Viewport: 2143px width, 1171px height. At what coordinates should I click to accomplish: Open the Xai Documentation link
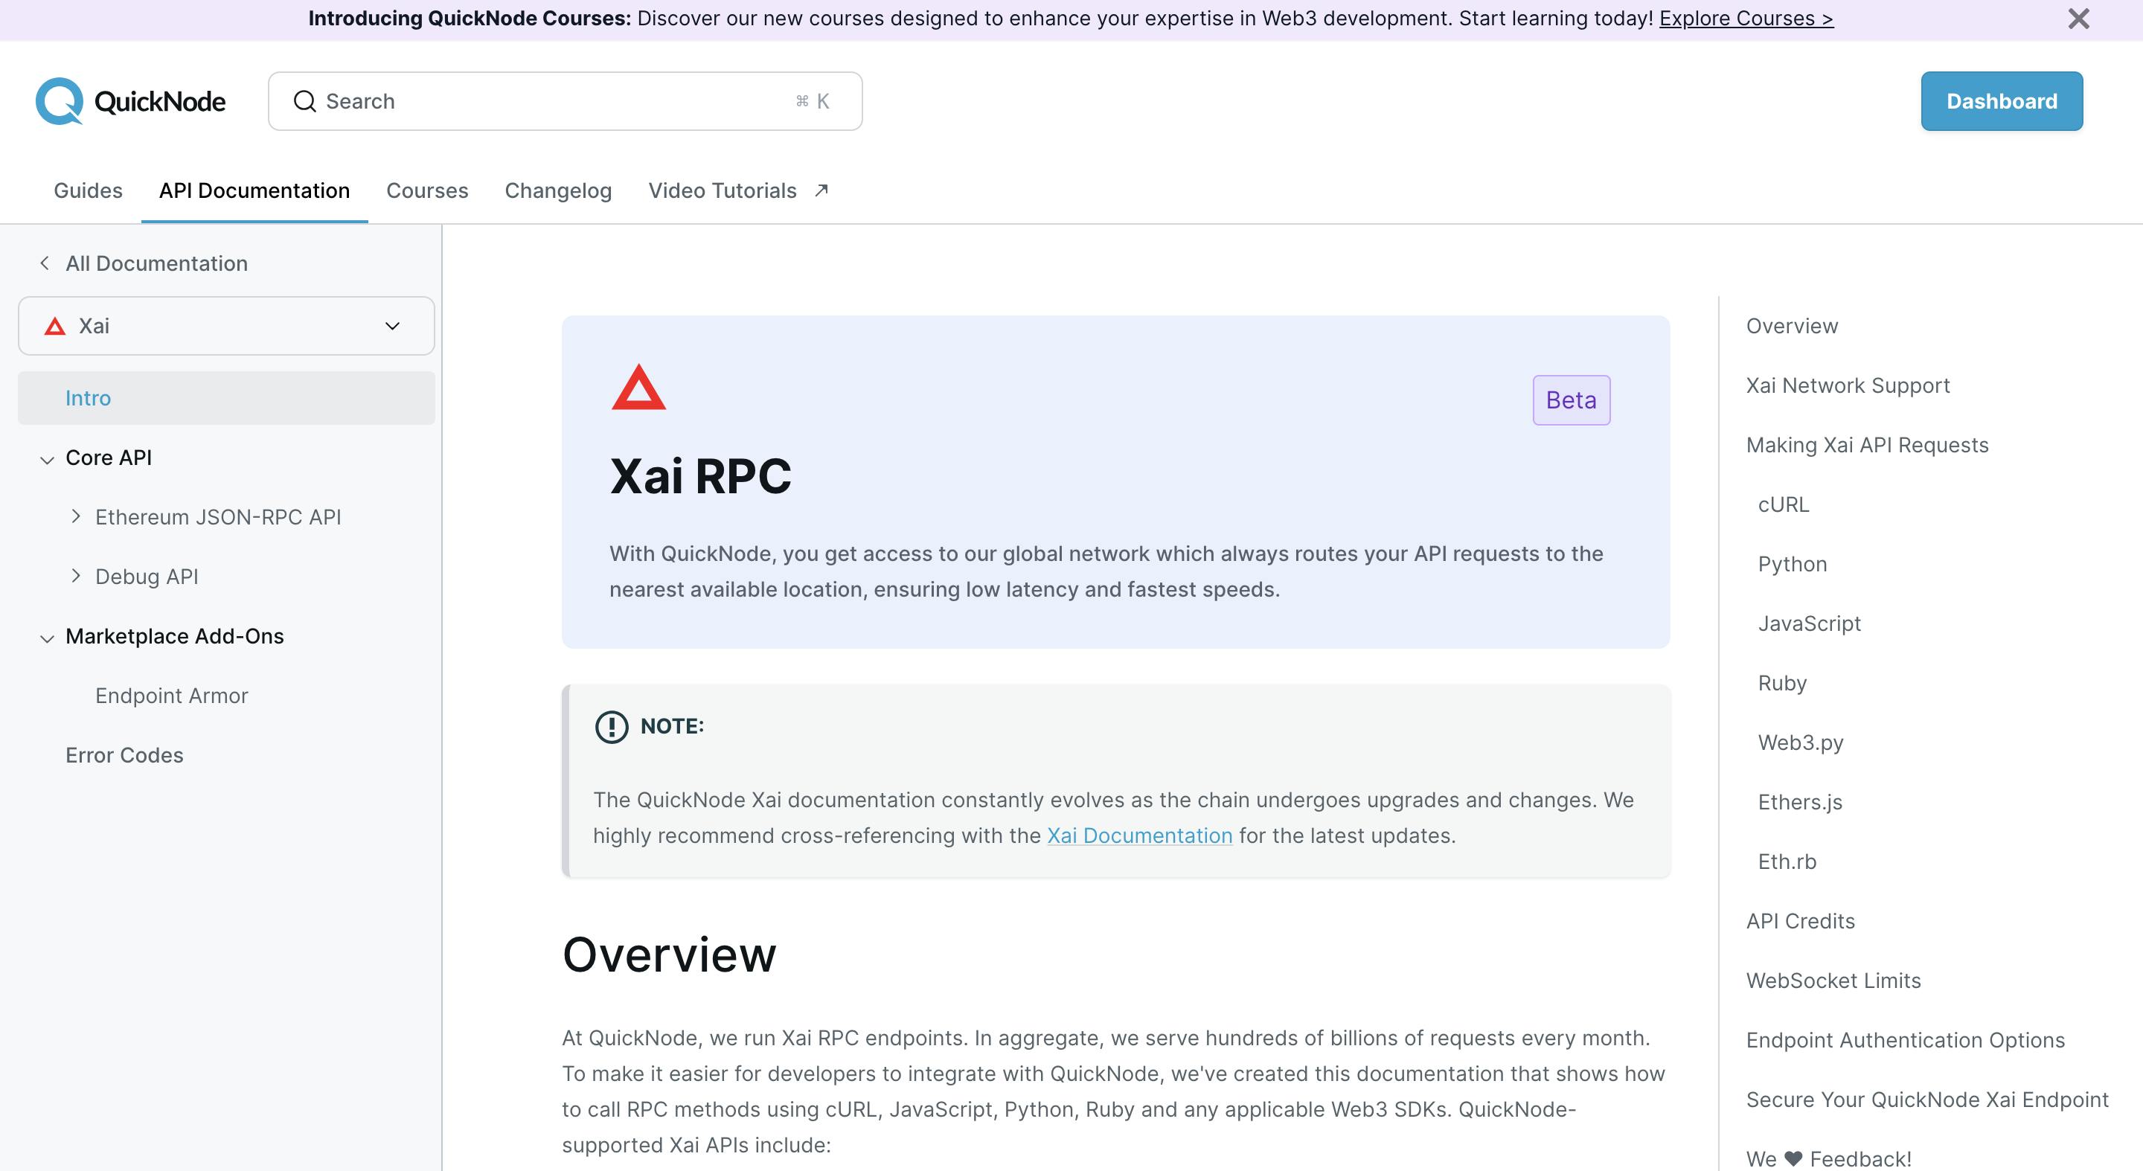(1140, 835)
